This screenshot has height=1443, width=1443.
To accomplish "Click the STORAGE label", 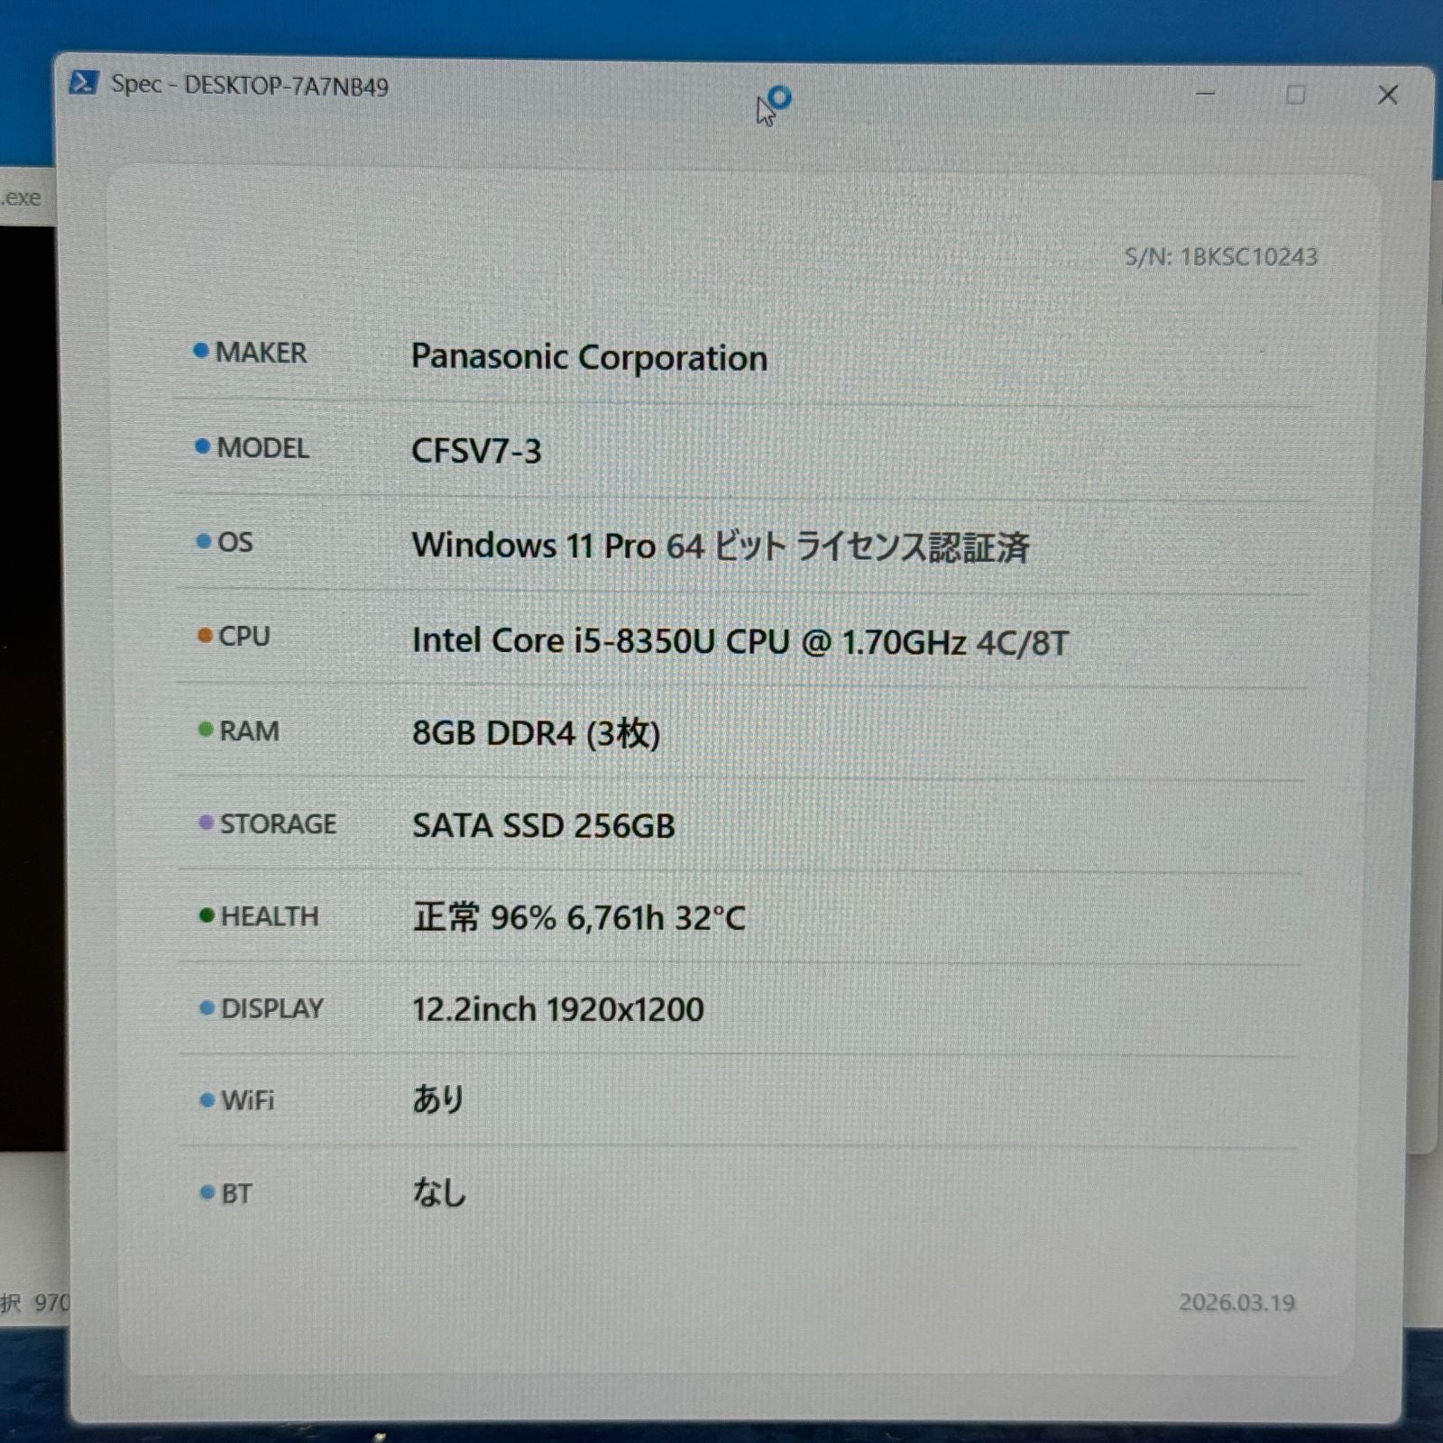I will click(x=279, y=824).
